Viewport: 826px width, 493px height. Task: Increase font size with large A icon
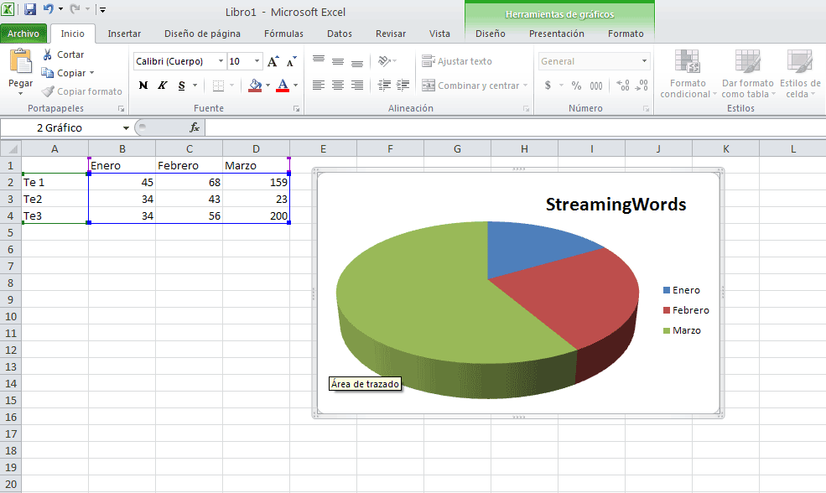(273, 62)
